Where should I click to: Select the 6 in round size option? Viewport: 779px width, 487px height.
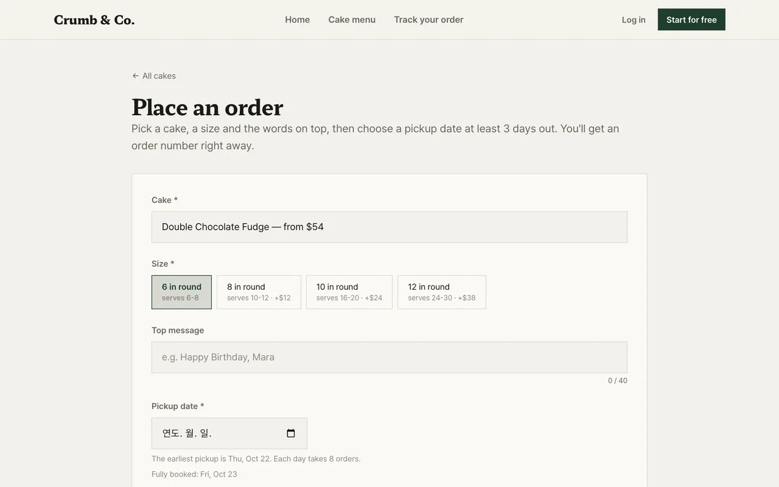point(181,292)
